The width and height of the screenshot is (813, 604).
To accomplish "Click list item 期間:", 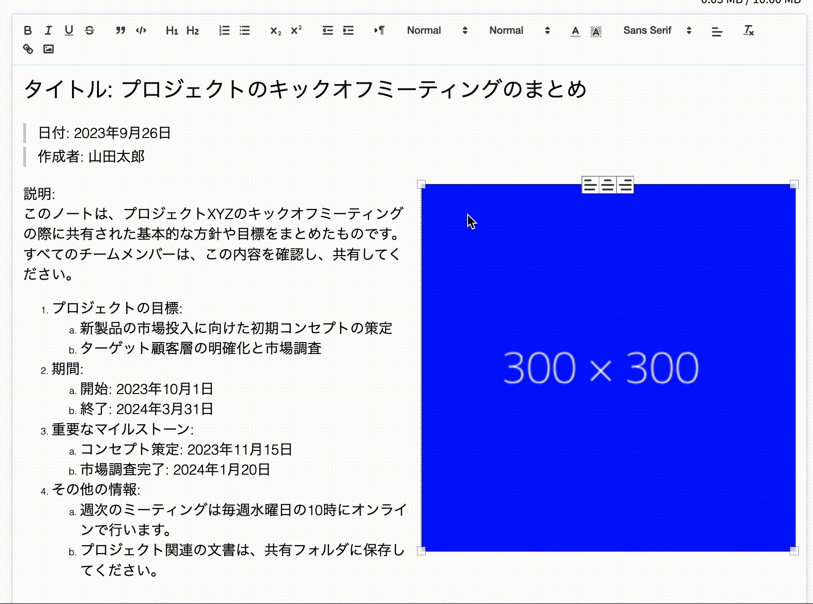I will pyautogui.click(x=67, y=369).
